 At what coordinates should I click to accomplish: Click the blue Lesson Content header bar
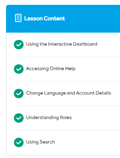click(63, 19)
